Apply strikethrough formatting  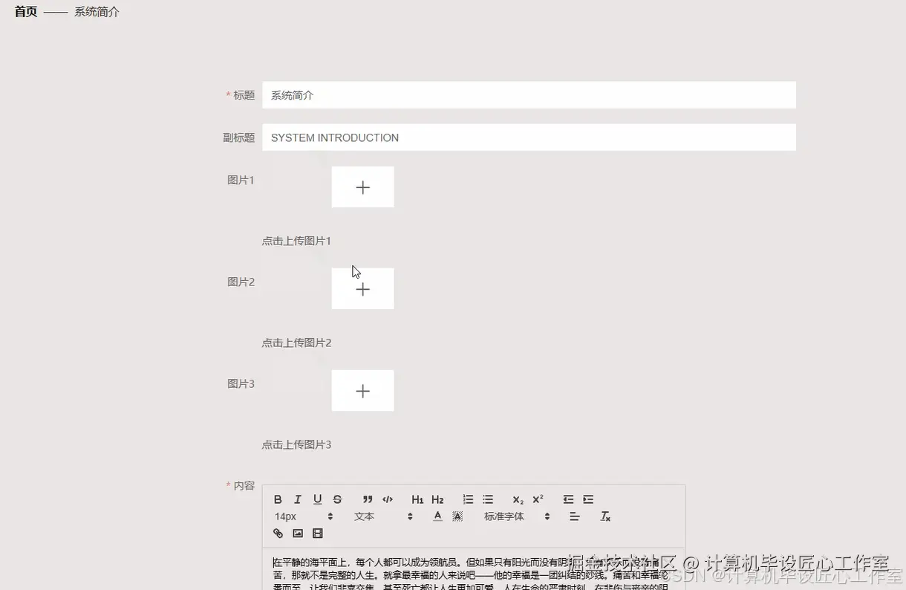[x=337, y=499]
